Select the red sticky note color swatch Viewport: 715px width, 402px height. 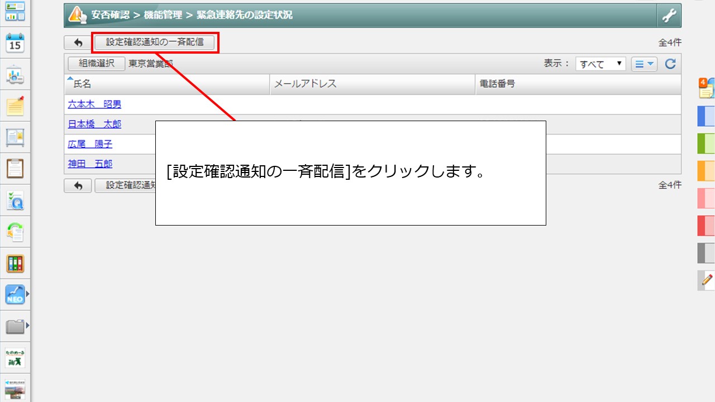click(707, 226)
